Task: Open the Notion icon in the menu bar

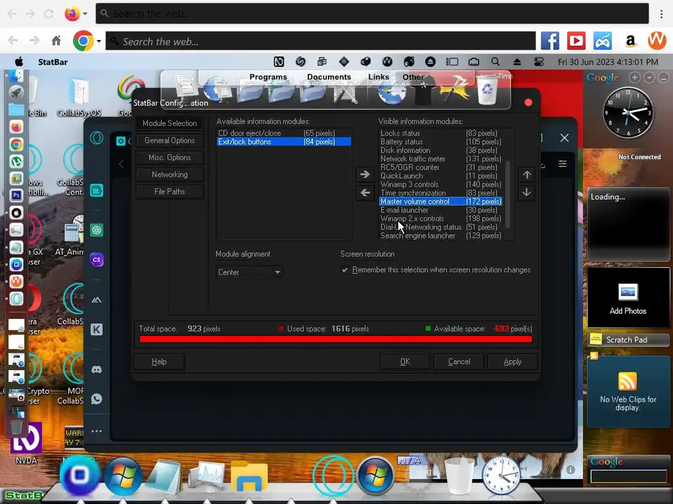Action: (x=279, y=62)
